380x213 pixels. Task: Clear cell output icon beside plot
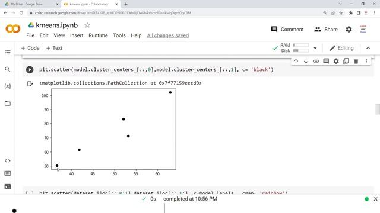click(x=30, y=84)
